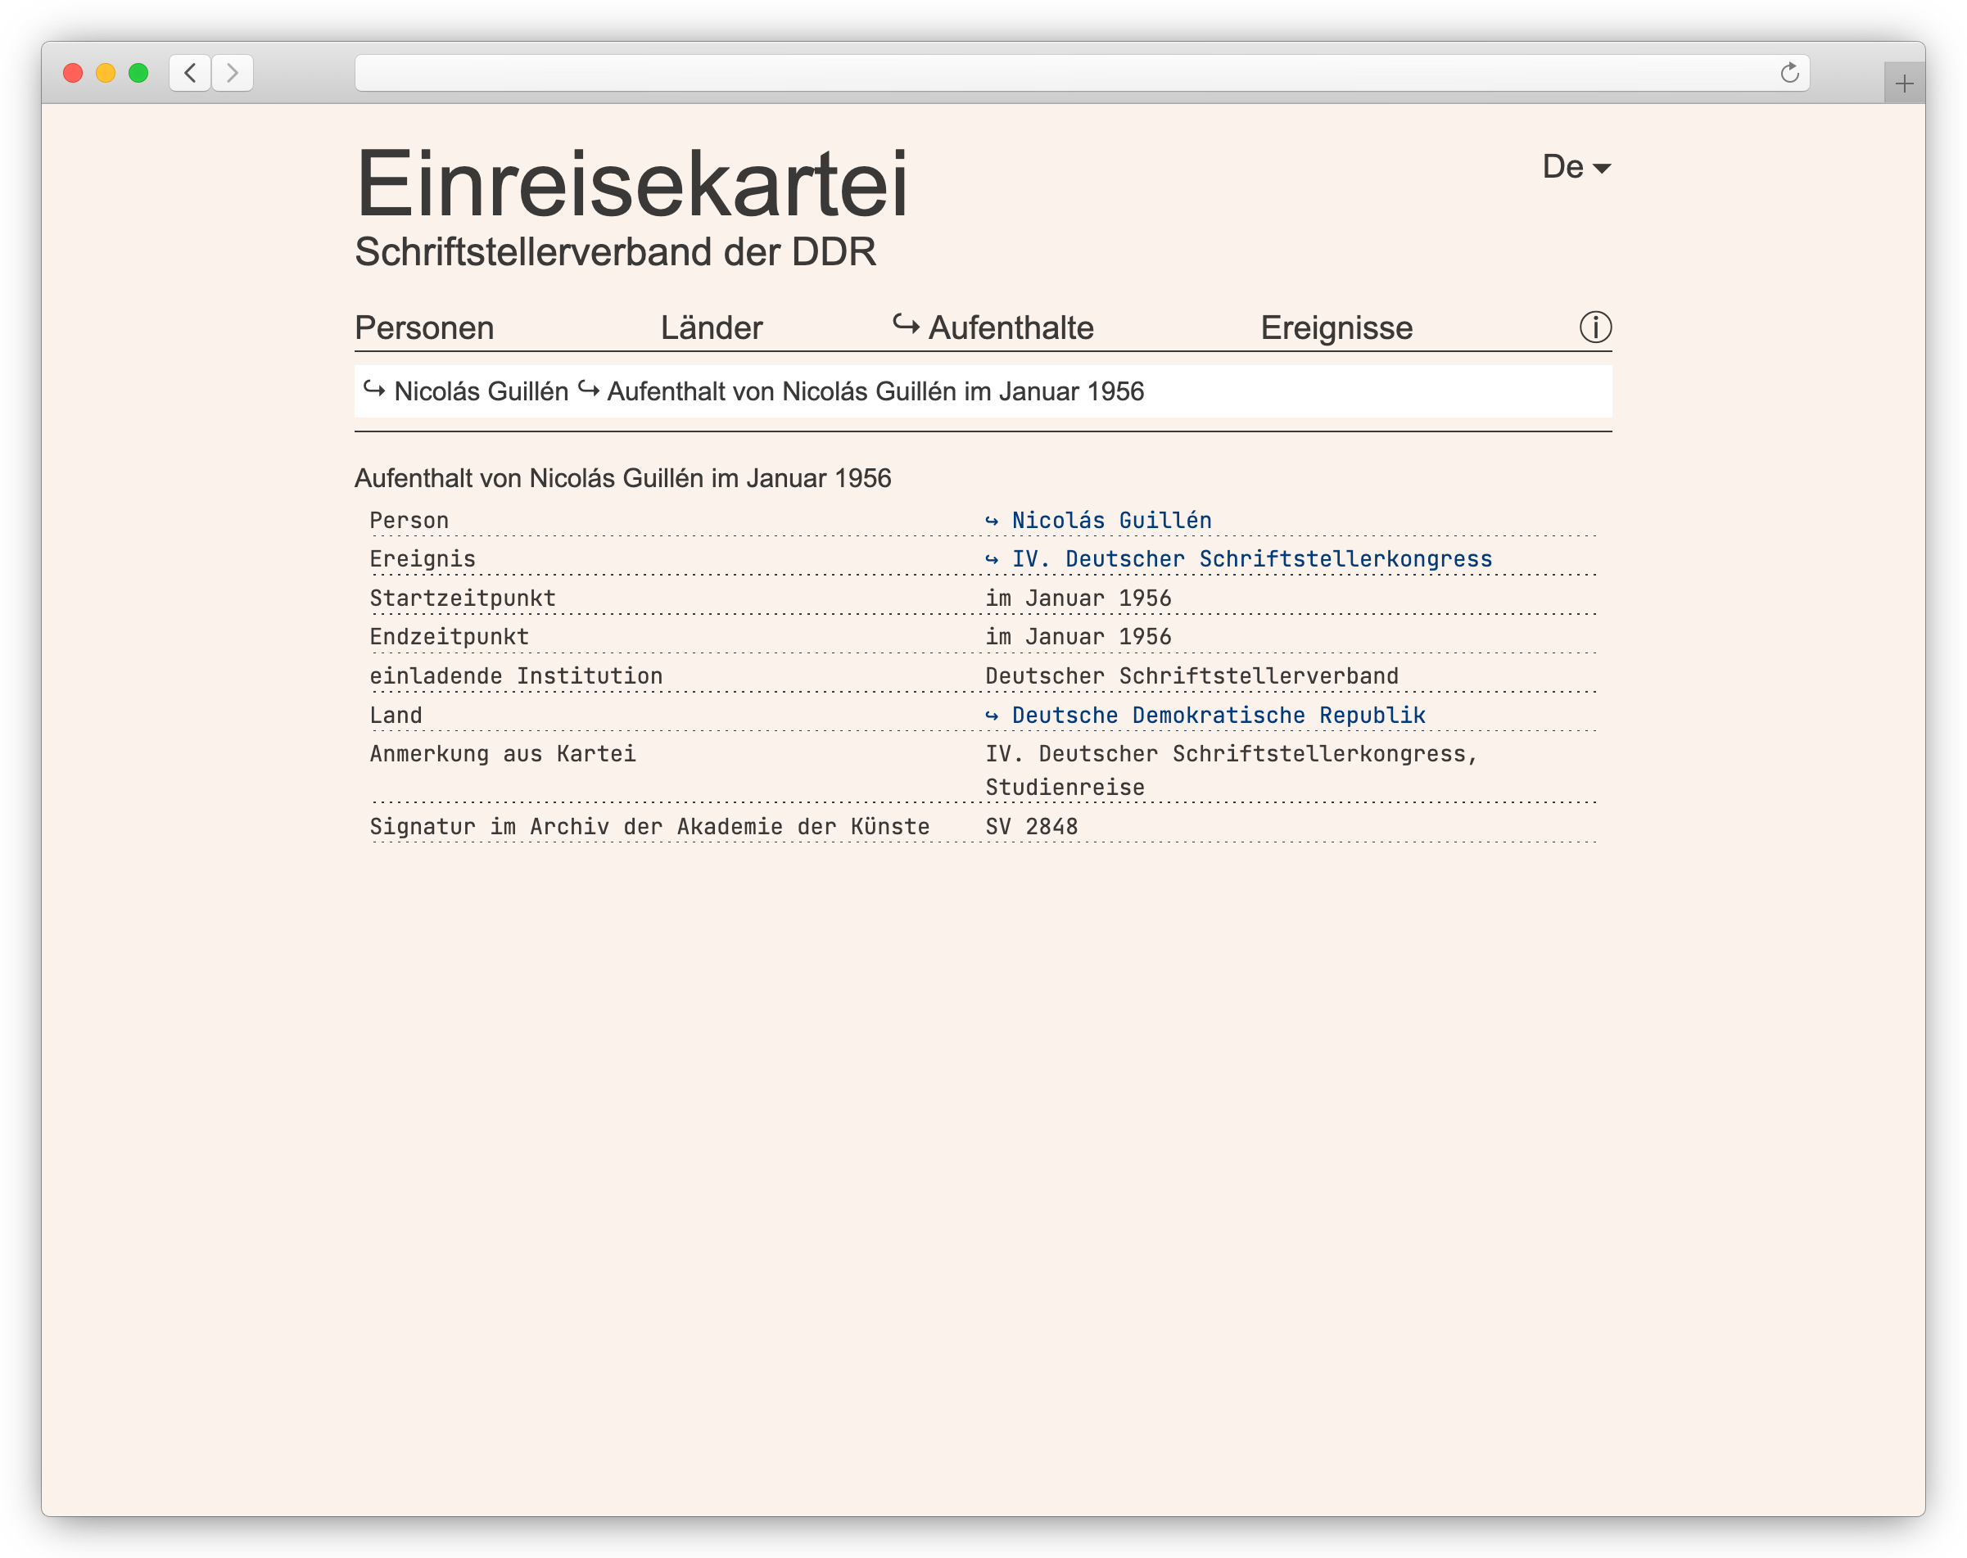The height and width of the screenshot is (1558, 1967).
Task: Open a new tab with plus icon
Action: coord(1903,85)
